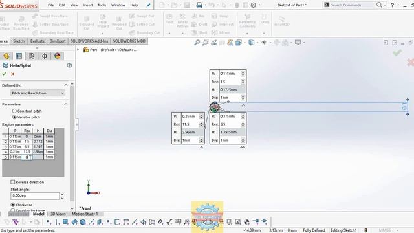Open the Window menu
This screenshot has height=233, width=414.
coord(118,5)
